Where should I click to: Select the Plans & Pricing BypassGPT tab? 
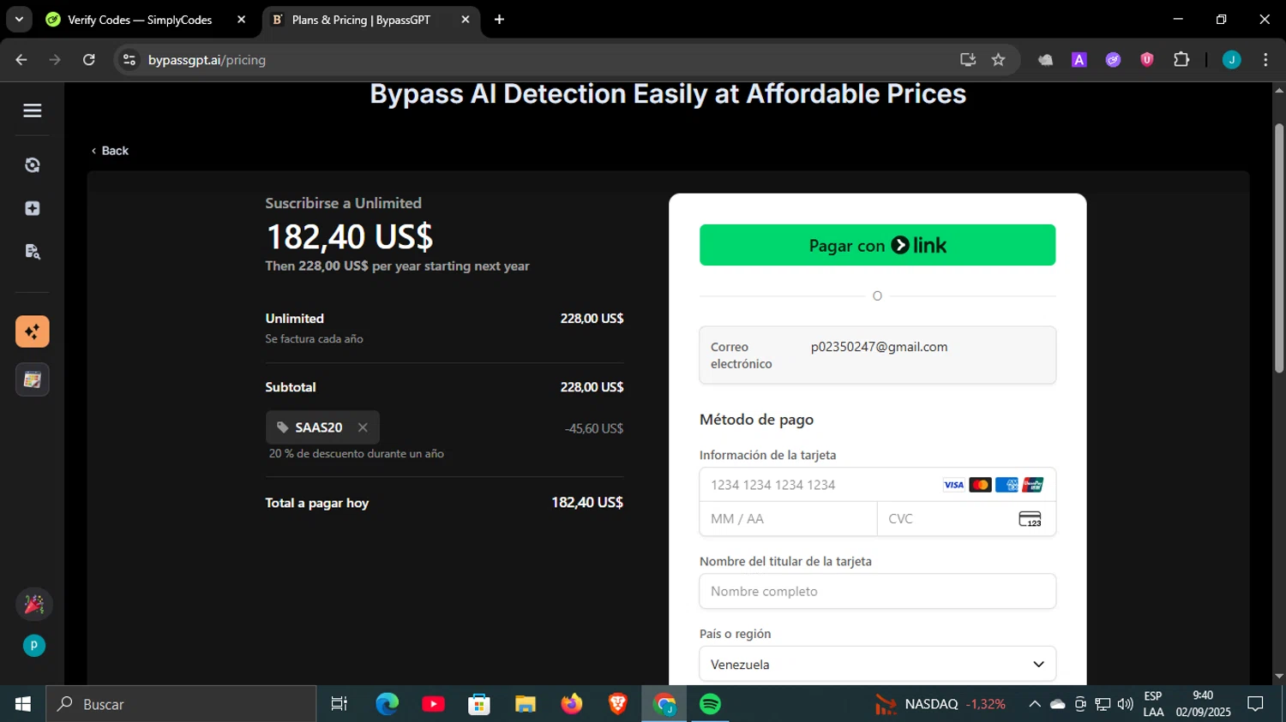click(x=360, y=20)
